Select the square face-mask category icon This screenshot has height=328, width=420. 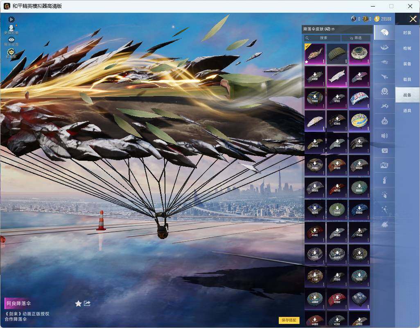point(384,151)
